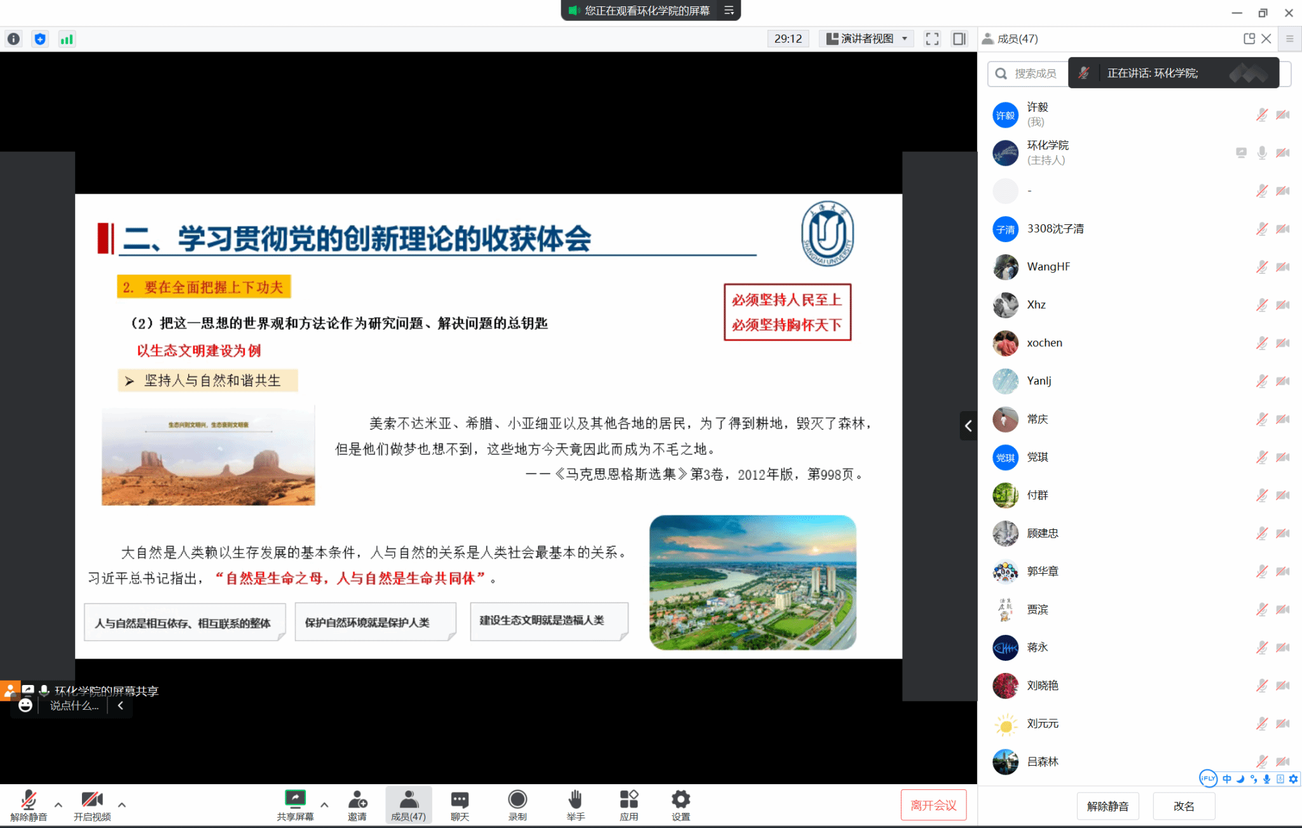The width and height of the screenshot is (1302, 828).
Task: Click the 改名 rename button
Action: coord(1183,806)
